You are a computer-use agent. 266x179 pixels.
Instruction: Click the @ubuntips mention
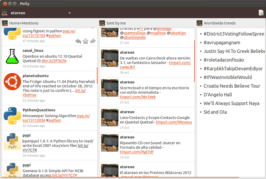(x=177, y=33)
